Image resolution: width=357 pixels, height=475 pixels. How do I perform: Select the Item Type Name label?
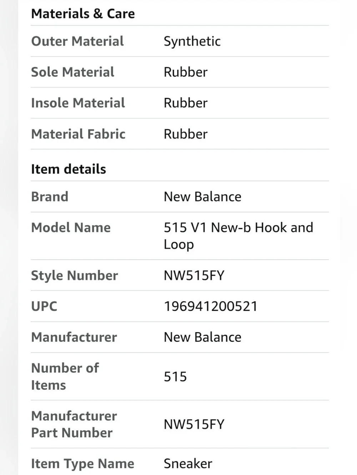coord(82,464)
